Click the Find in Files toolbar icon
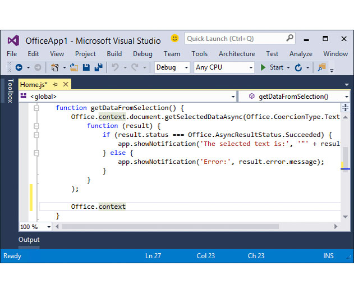This screenshot has height=293, width=354. click(321, 67)
